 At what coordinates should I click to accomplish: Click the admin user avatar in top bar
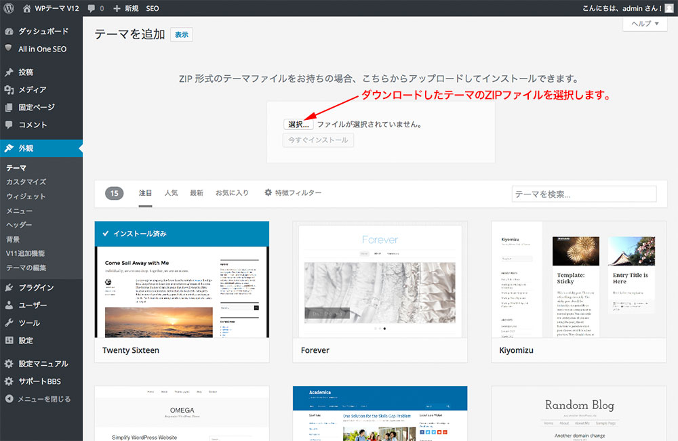click(x=669, y=8)
